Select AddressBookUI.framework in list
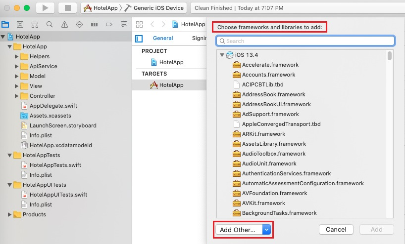405x244 pixels. pyautogui.click(x=276, y=104)
